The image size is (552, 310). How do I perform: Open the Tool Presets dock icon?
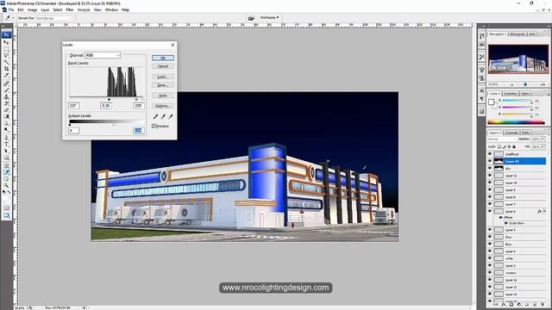point(482,57)
